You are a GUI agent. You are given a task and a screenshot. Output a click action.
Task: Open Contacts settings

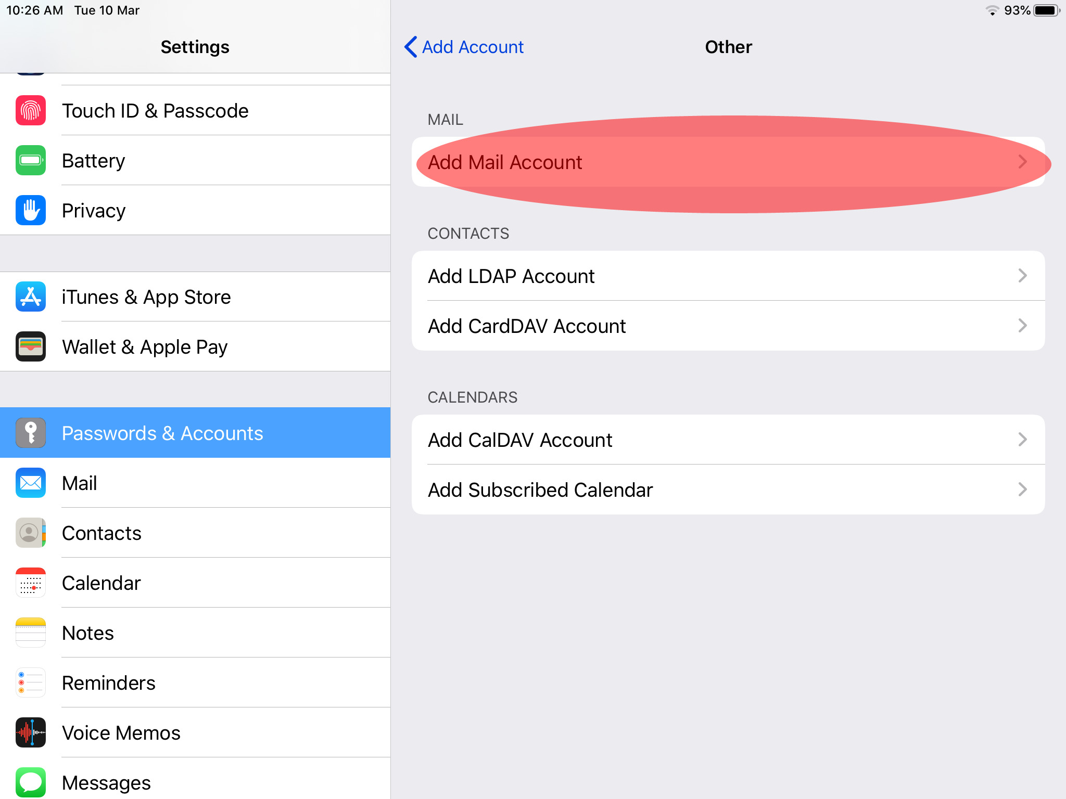(195, 533)
